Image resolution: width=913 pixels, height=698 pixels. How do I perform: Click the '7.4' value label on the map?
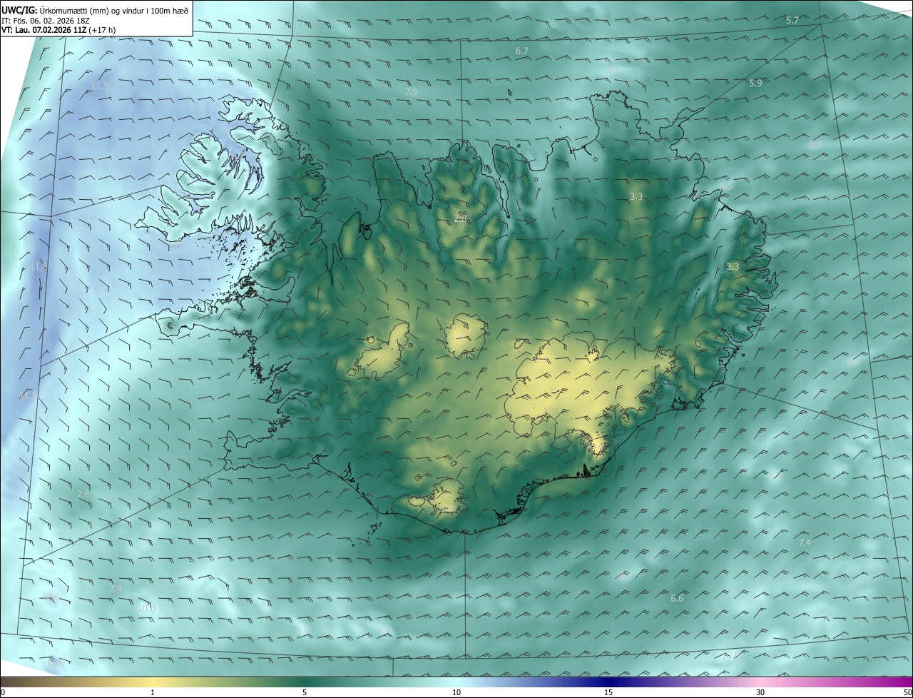coord(805,543)
